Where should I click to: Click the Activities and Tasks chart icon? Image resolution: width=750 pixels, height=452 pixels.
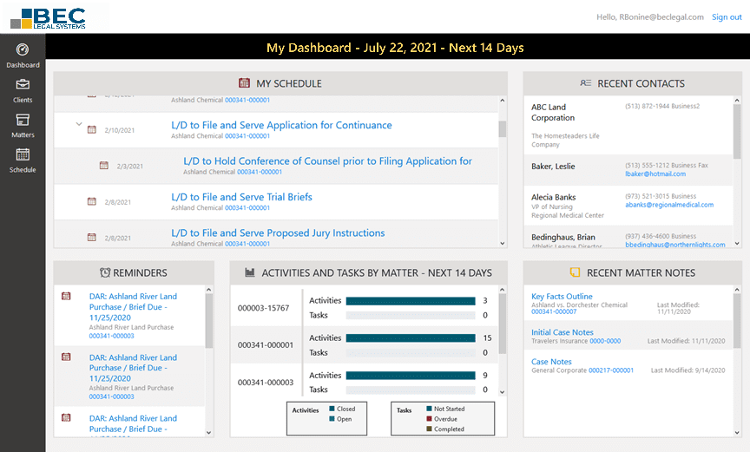(250, 272)
